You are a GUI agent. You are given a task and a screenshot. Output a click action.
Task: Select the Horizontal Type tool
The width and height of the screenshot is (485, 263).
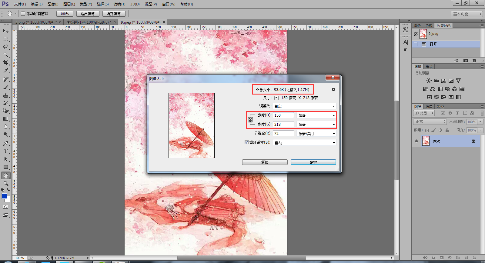(6, 151)
